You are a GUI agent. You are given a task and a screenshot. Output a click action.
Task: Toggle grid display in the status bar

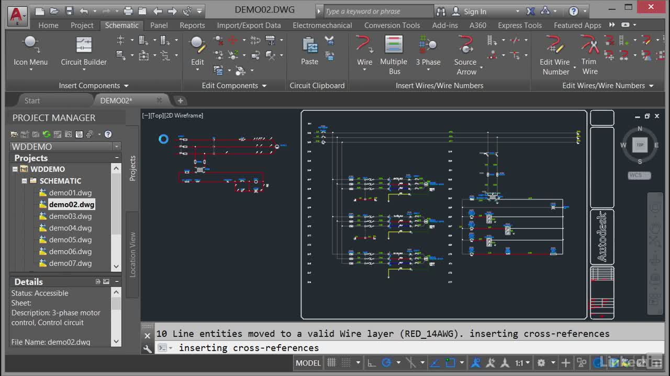[331, 363]
